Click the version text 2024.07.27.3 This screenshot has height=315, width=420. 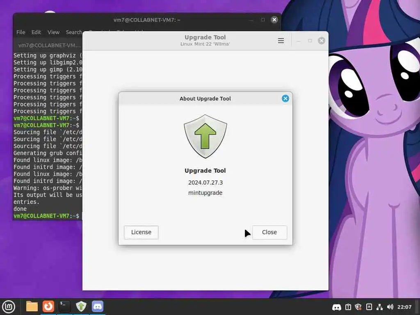click(x=205, y=183)
